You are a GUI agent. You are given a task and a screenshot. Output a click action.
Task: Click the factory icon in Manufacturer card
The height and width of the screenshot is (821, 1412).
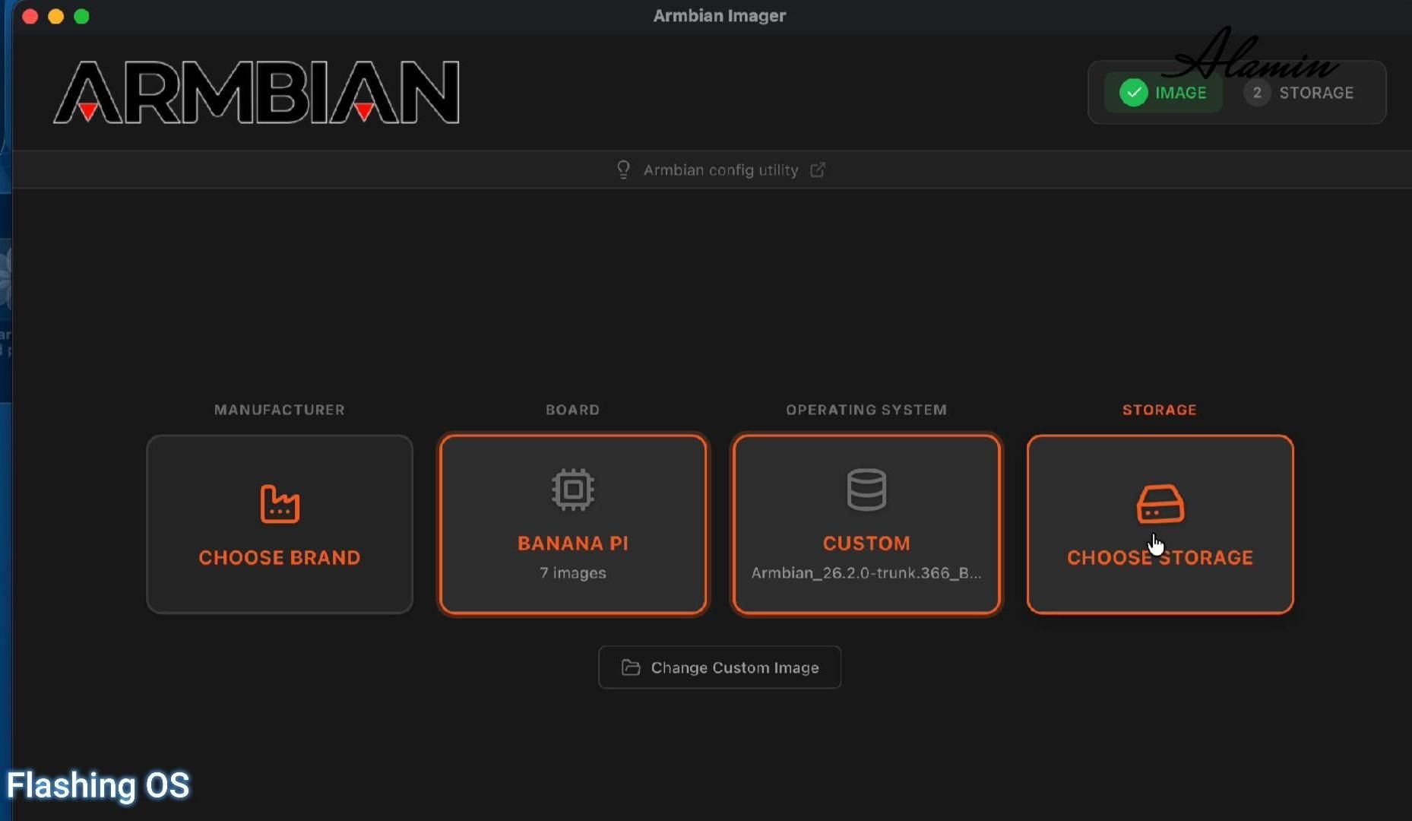280,503
